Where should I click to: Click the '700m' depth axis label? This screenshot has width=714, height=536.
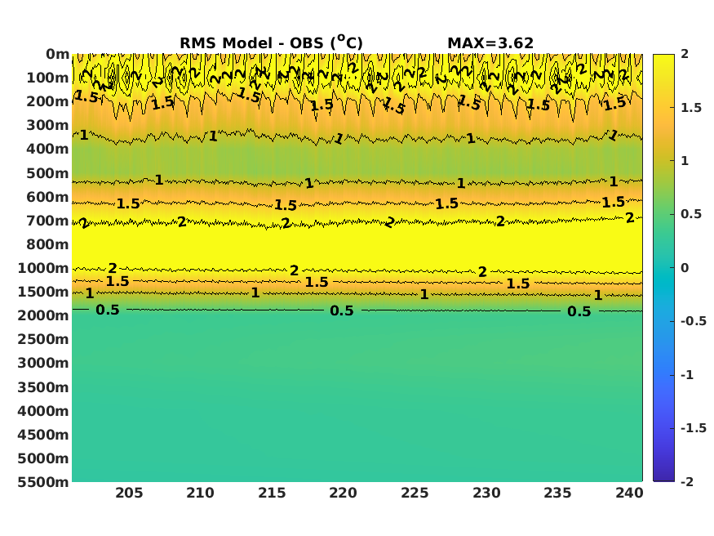click(x=48, y=221)
